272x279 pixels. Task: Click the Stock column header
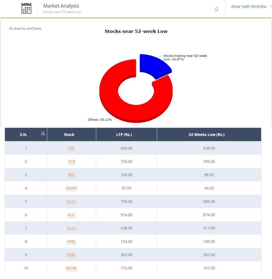(x=69, y=135)
